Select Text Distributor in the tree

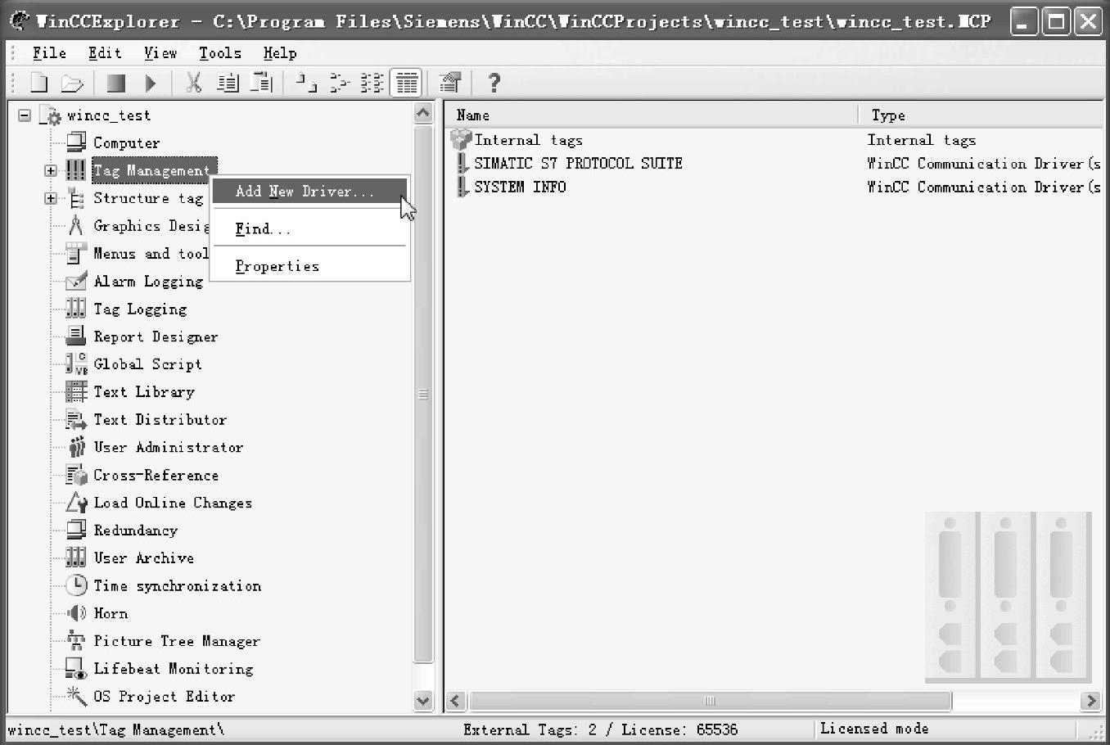click(x=160, y=420)
